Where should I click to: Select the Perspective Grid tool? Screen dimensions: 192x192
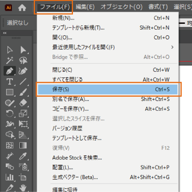(23, 135)
